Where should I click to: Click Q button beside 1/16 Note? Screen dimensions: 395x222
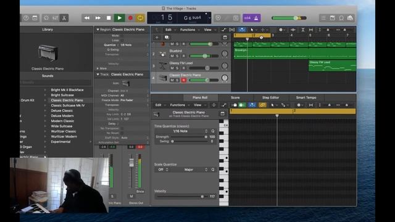pyautogui.click(x=213, y=131)
